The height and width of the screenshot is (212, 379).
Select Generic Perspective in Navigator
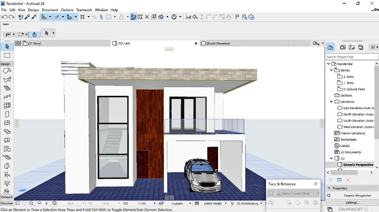tap(358, 164)
